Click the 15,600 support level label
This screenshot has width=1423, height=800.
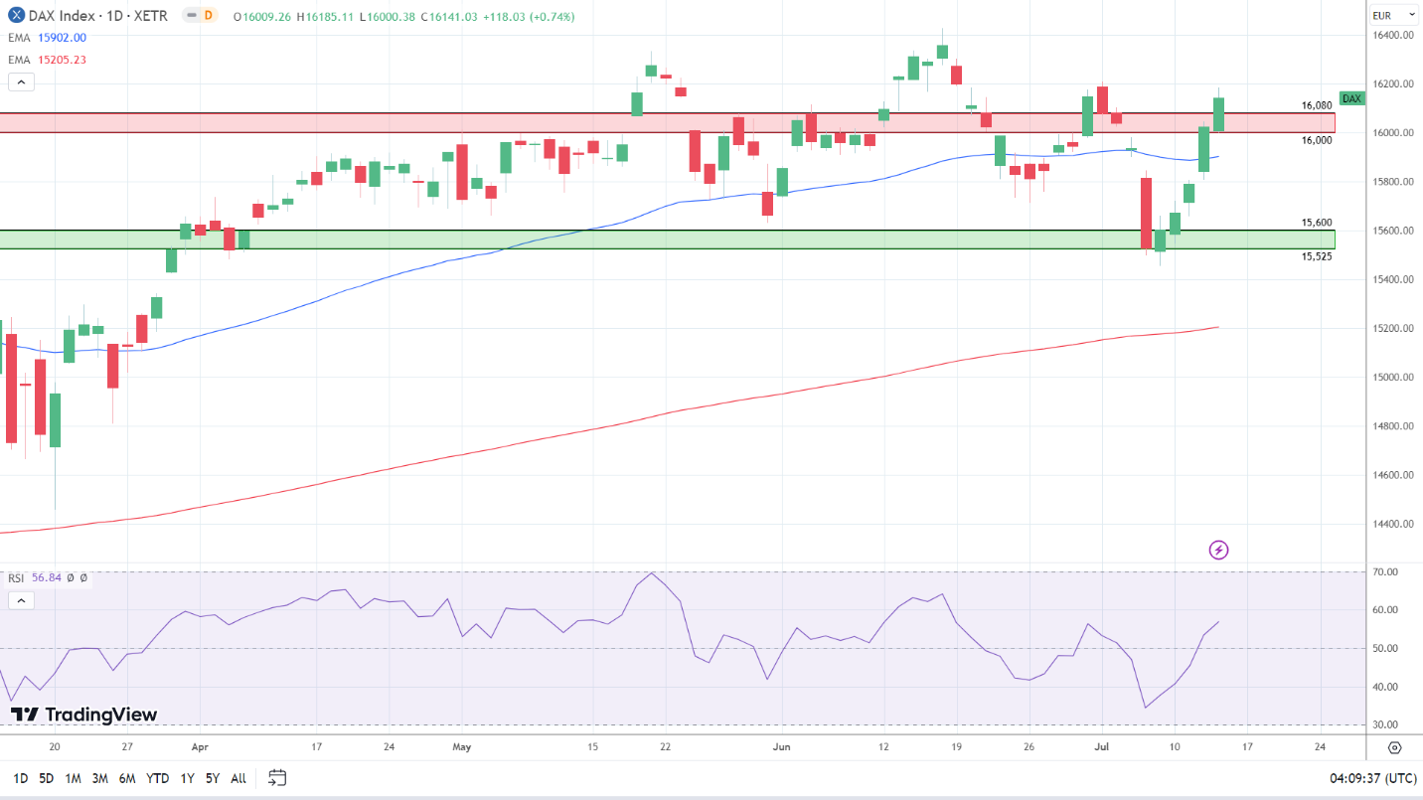(x=1317, y=223)
